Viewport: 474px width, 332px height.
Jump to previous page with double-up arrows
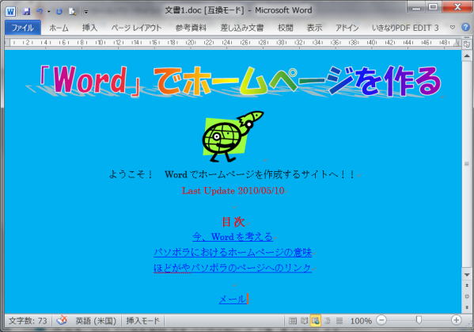(467, 285)
